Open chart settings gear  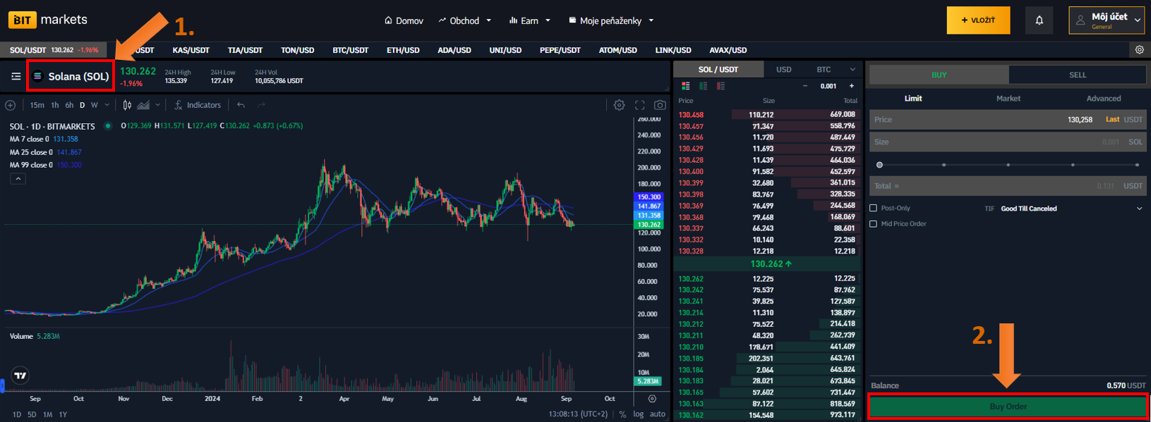(619, 105)
